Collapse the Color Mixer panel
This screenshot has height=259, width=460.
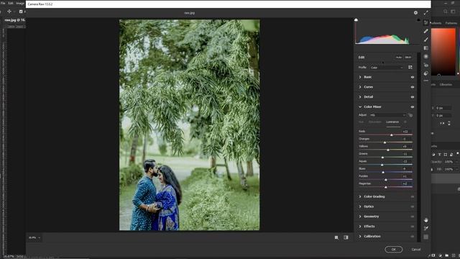[x=360, y=107]
